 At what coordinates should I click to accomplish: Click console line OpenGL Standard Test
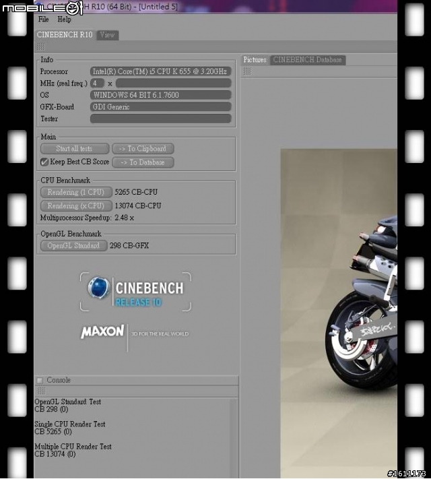[x=68, y=402]
